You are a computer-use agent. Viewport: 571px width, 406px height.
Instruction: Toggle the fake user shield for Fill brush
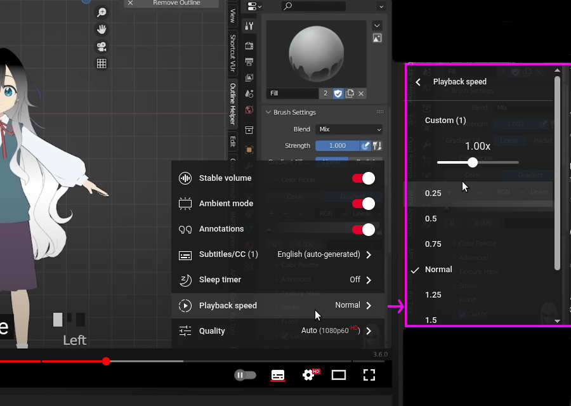pyautogui.click(x=338, y=94)
